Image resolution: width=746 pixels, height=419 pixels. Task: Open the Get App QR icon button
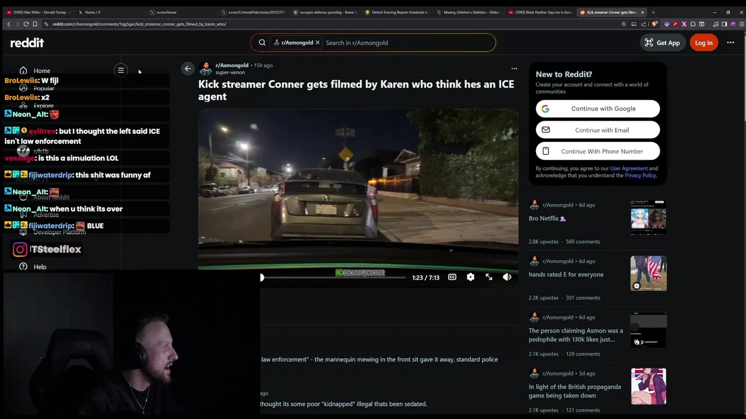click(662, 42)
